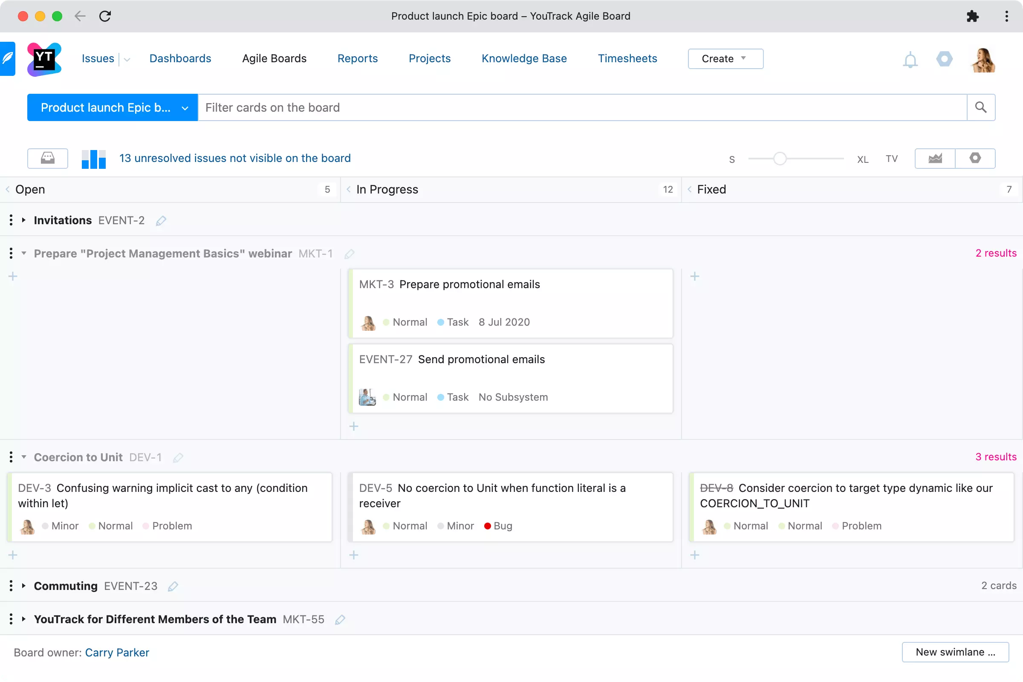Go to Dashboards

(x=180, y=58)
